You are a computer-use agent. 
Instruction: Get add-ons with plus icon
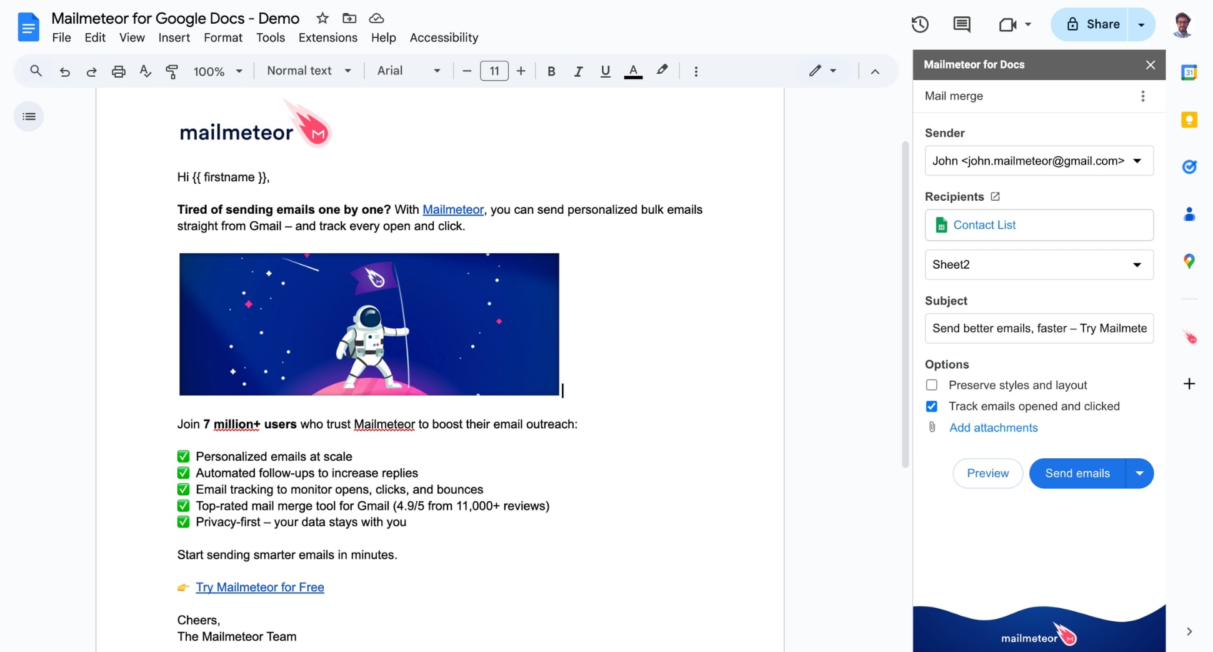[1189, 384]
